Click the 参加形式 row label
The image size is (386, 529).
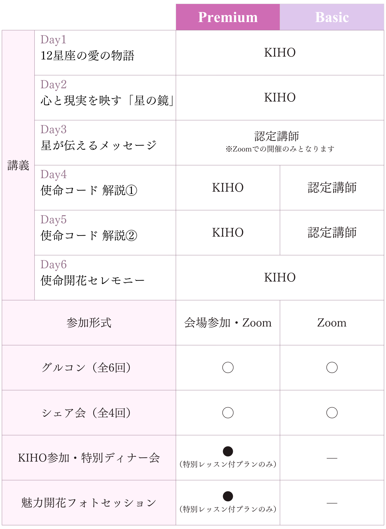89,323
